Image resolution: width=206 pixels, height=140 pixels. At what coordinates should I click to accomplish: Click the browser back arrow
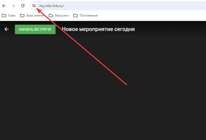coord(4,6)
